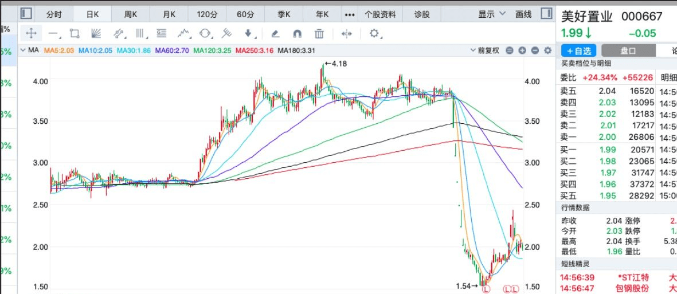The height and width of the screenshot is (294, 677).
Task: Click the trash icon to delete drawings
Action: 319,34
